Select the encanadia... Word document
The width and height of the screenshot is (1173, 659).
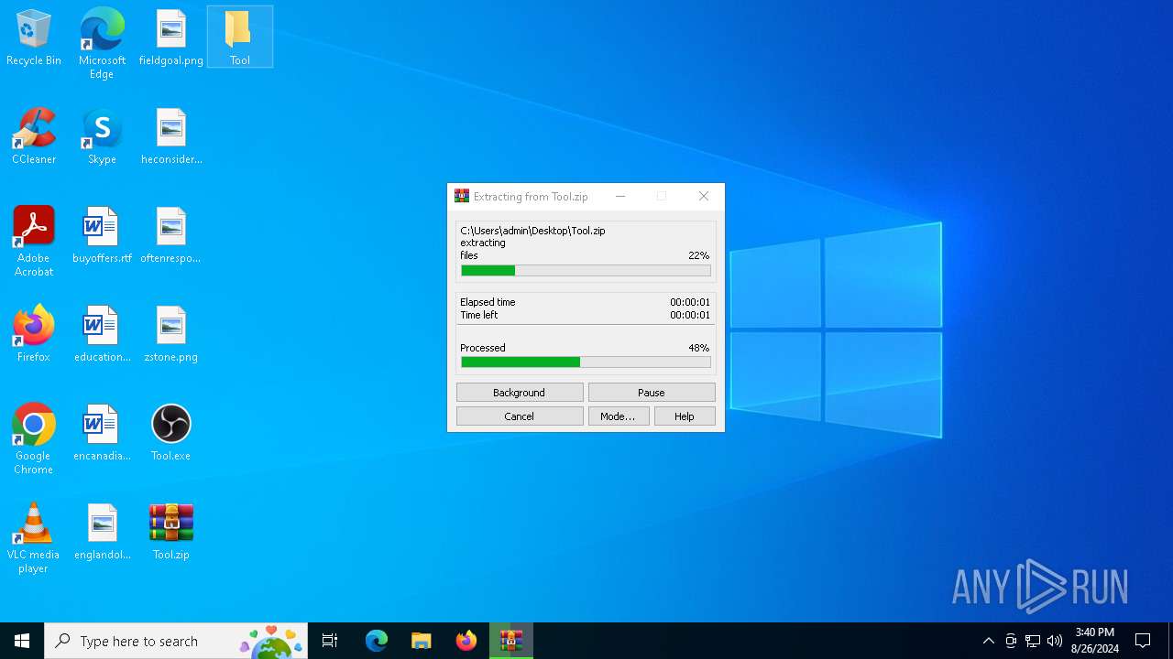[x=102, y=434]
